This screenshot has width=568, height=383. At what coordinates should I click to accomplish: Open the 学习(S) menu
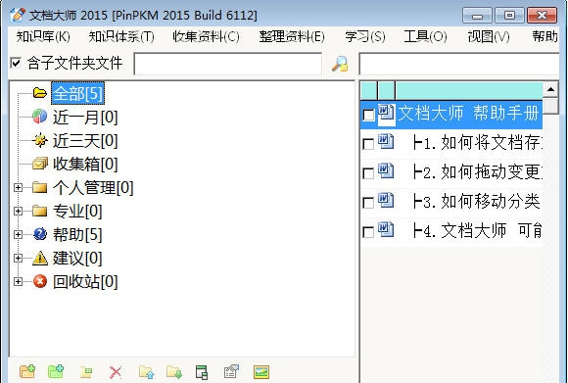coord(364,36)
